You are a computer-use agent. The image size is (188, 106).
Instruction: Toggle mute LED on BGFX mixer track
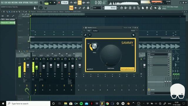tap(69, 59)
